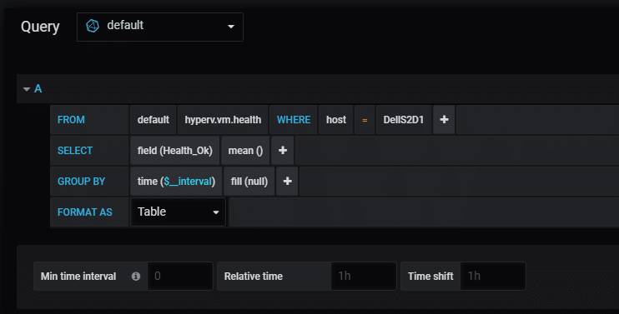Image resolution: width=619 pixels, height=314 pixels.
Task: Select the default retention policy segment
Action: point(153,119)
